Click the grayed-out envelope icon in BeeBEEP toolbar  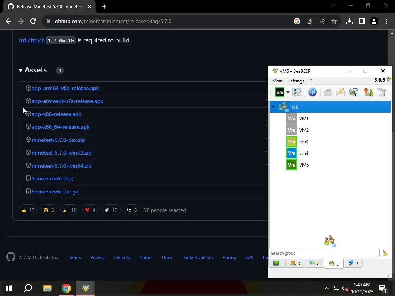(x=327, y=92)
